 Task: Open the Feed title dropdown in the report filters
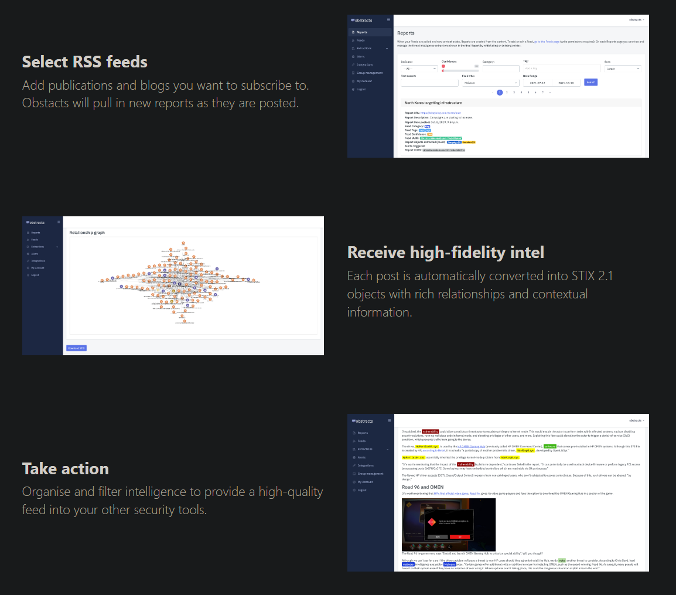[x=486, y=83]
